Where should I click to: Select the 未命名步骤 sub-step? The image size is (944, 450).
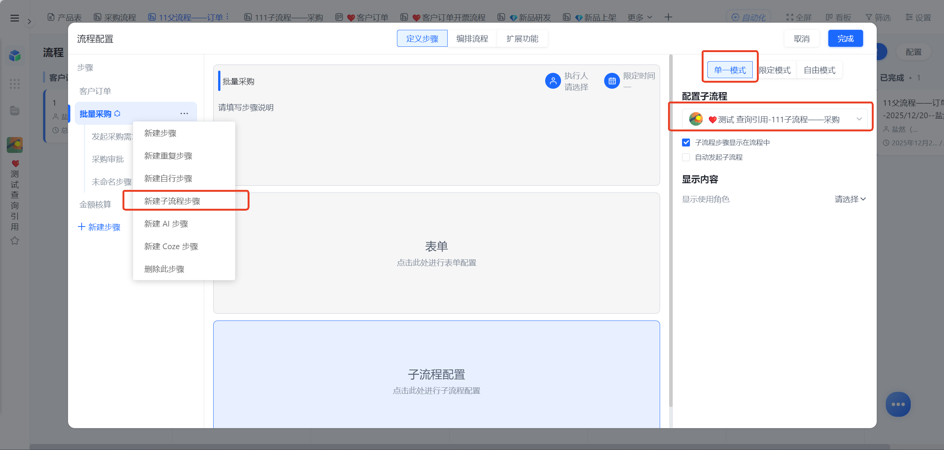112,182
